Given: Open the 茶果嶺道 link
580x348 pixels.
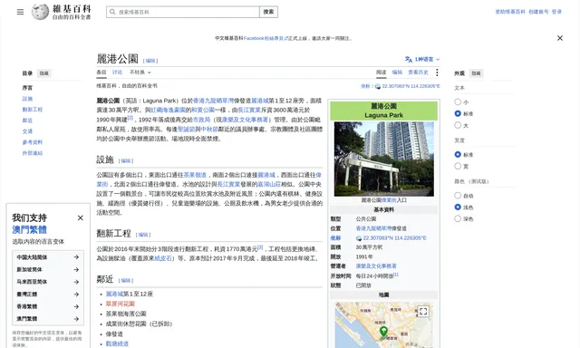Looking at the screenshot, I should (x=195, y=175).
